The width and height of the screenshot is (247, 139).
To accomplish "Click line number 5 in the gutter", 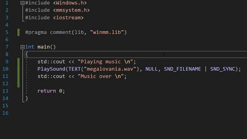I will point(7,32).
